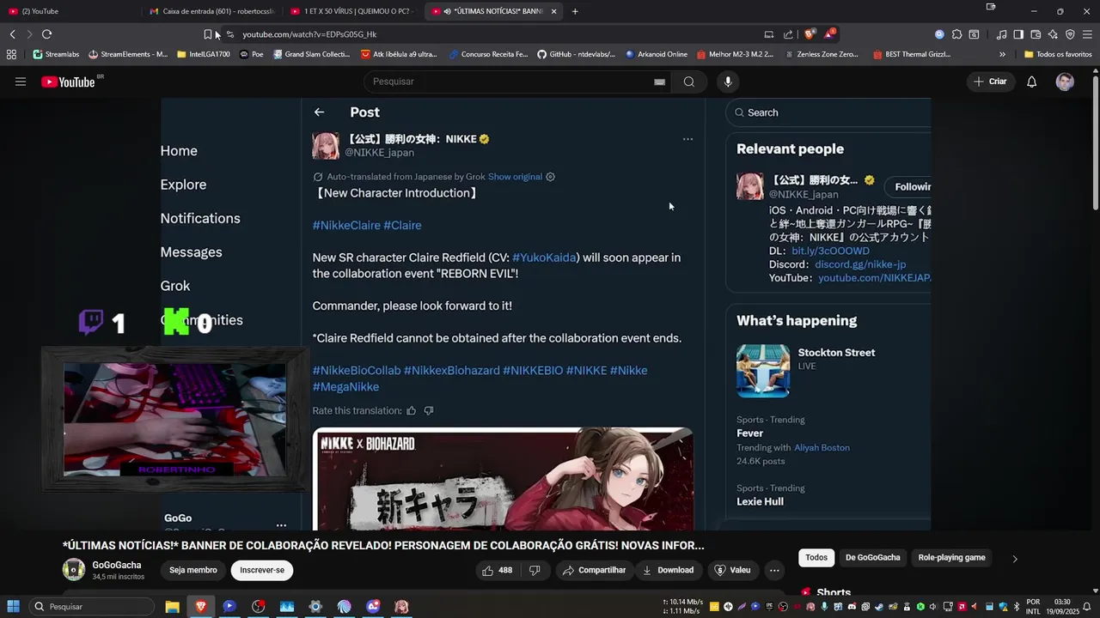Click the Download button
This screenshot has height=618, width=1100.
point(668,570)
